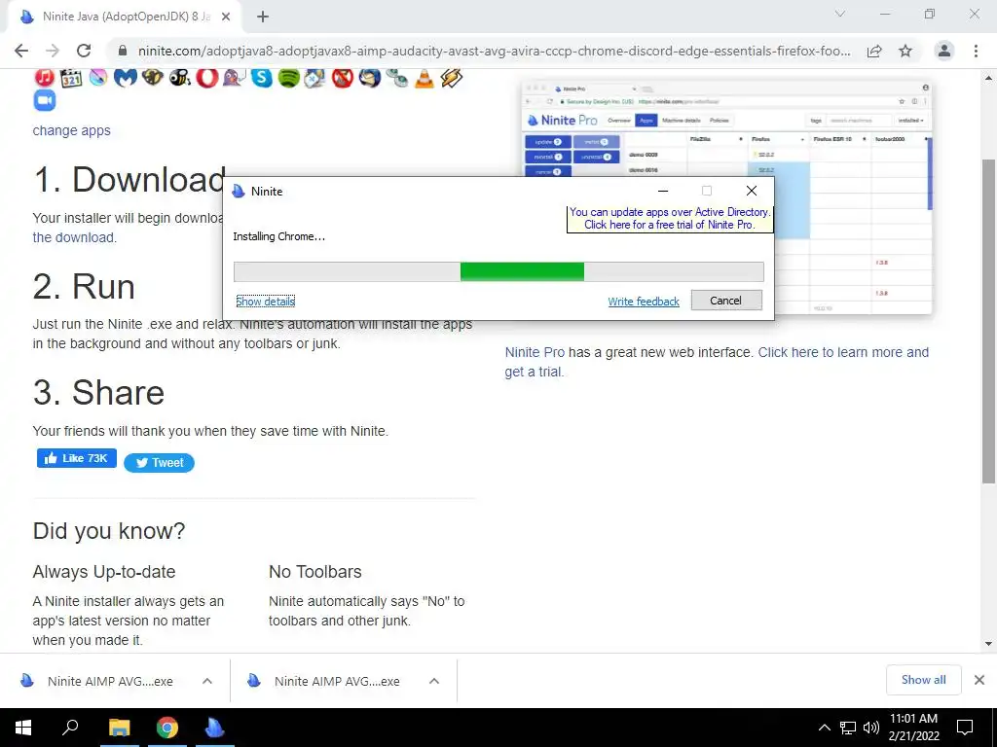Click the forward navigation arrow
997x747 pixels.
53,51
